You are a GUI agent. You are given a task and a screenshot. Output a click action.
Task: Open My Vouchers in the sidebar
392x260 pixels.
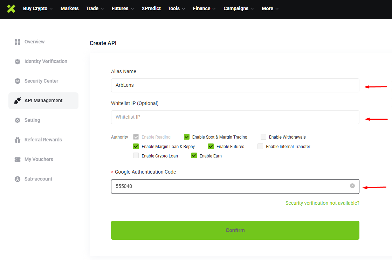(x=39, y=159)
